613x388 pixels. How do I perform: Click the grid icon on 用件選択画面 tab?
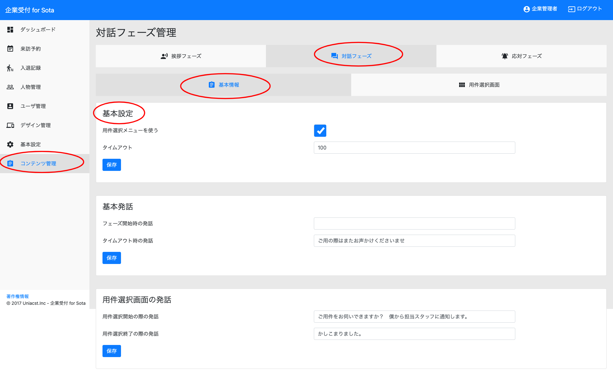tap(462, 85)
